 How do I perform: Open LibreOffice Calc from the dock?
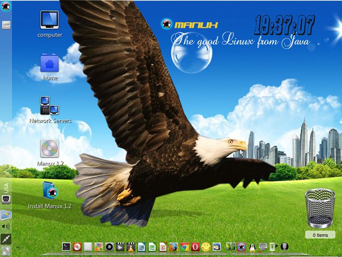(152, 247)
